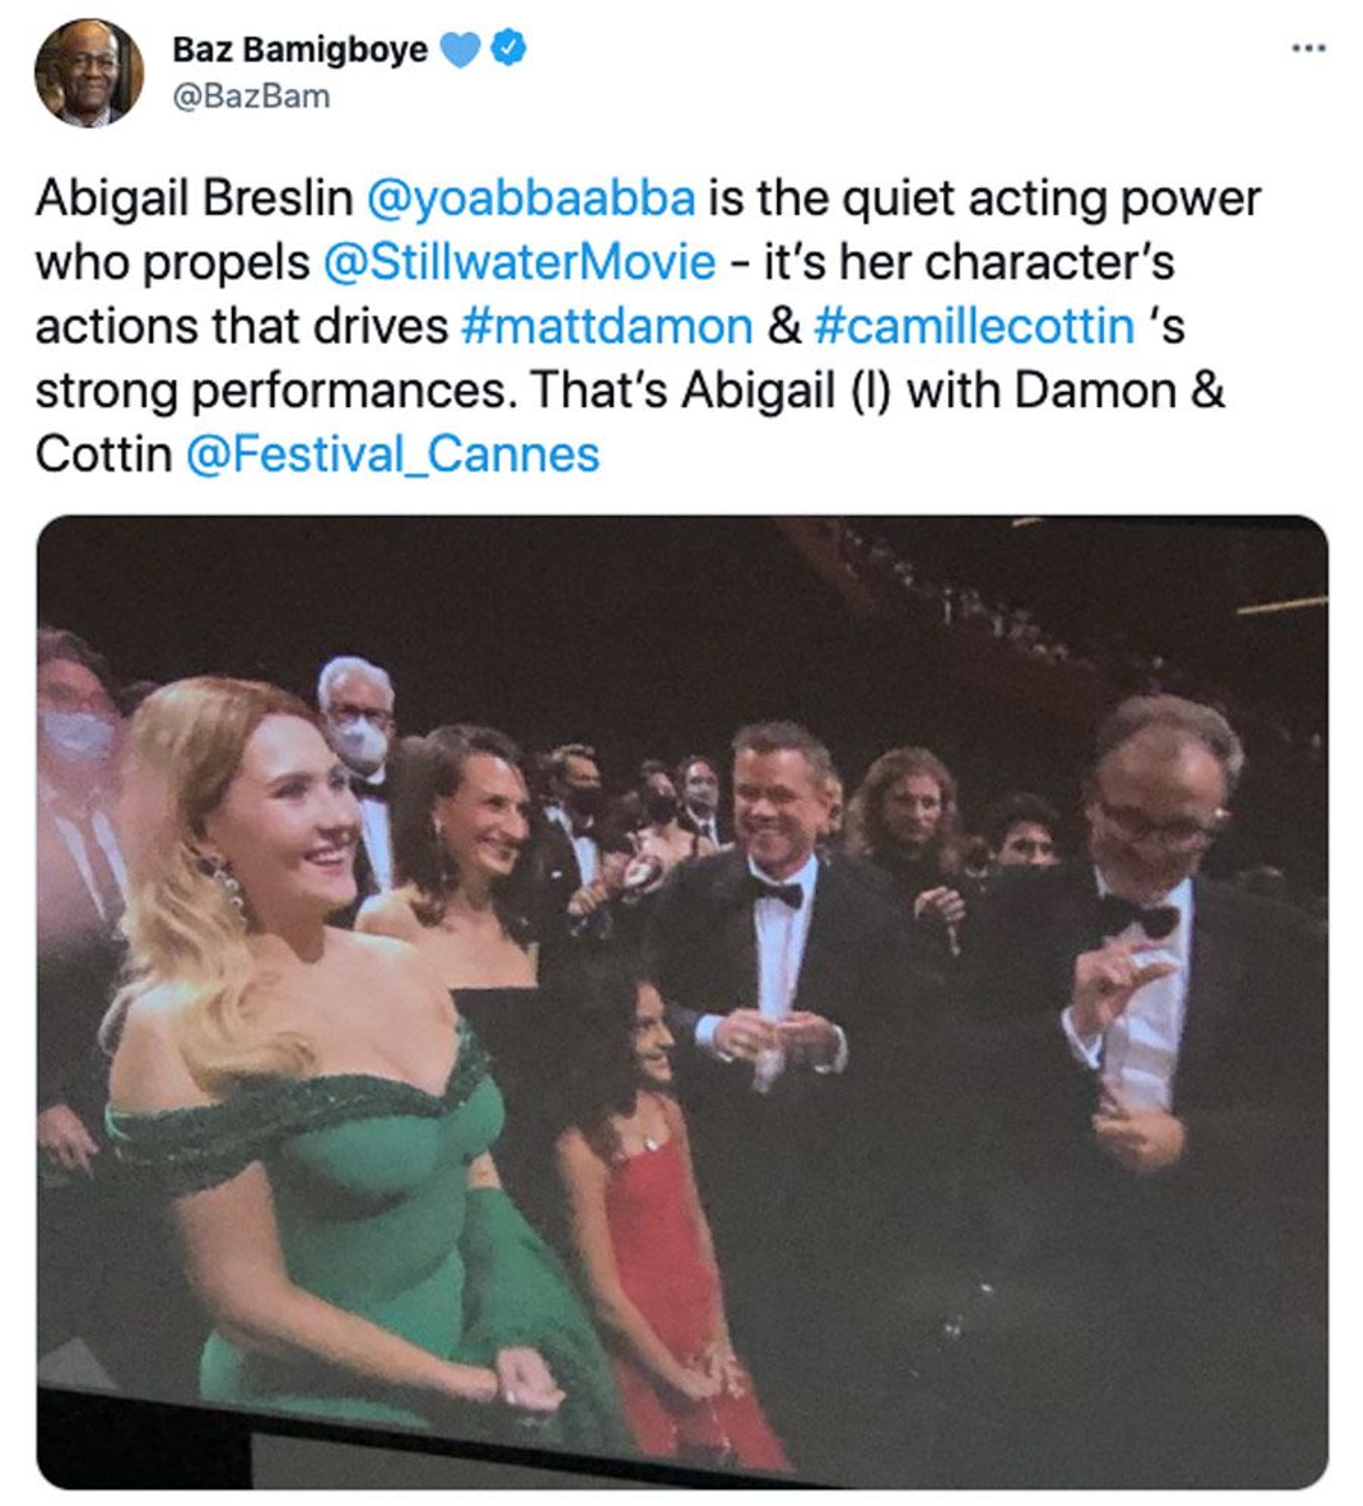Viewport: 1363px width, 1506px height.
Task: Click 'is the quiet acting power' text
Action: click(x=984, y=199)
